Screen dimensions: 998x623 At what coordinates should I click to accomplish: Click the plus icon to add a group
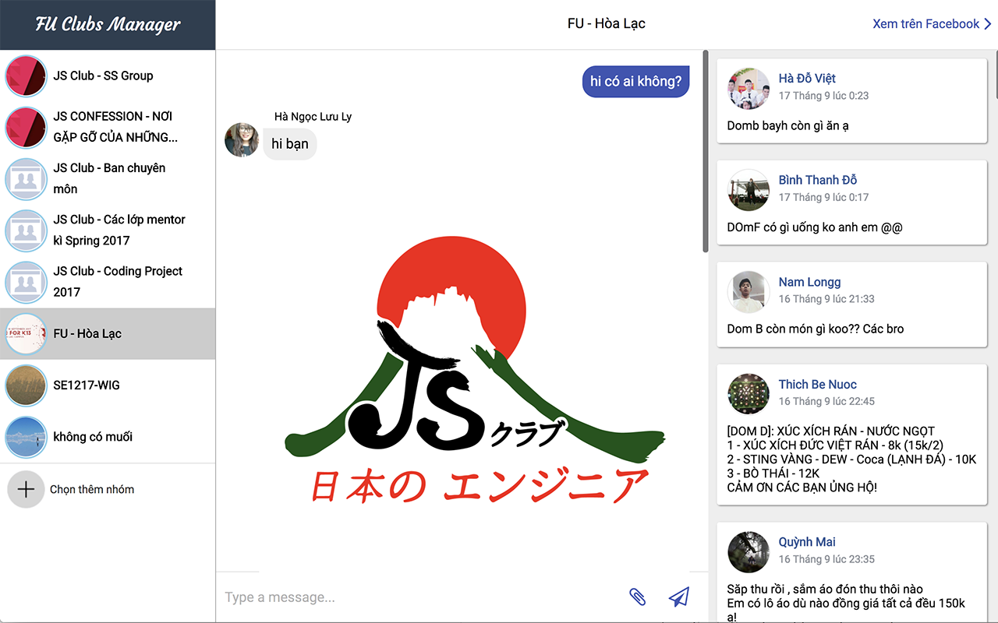(26, 489)
